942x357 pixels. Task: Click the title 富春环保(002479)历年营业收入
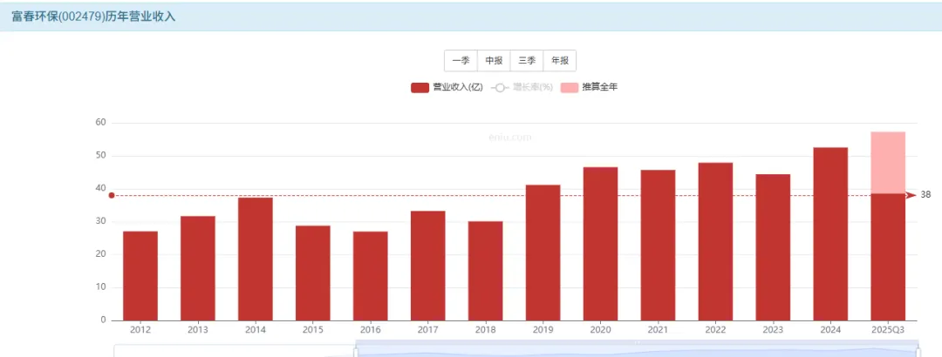(93, 17)
